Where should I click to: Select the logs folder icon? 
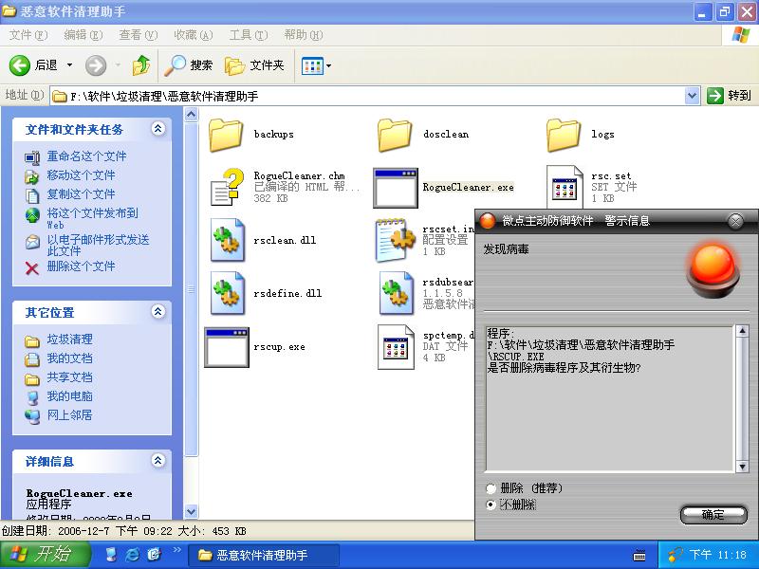564,136
